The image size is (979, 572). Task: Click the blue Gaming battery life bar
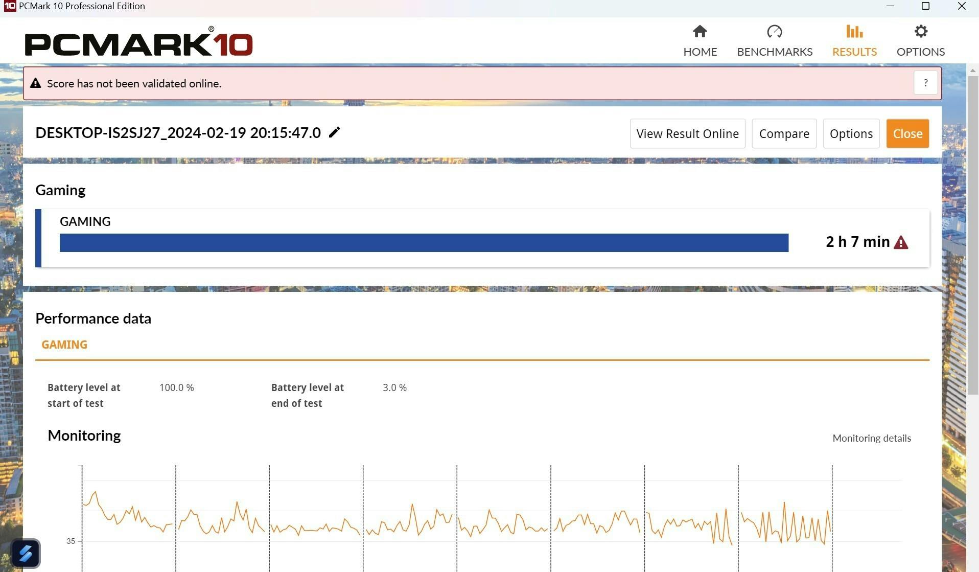pyautogui.click(x=424, y=243)
